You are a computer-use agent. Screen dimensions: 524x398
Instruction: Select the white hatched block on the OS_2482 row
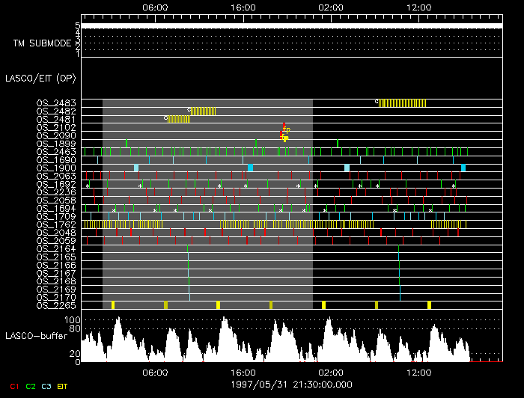(x=204, y=111)
